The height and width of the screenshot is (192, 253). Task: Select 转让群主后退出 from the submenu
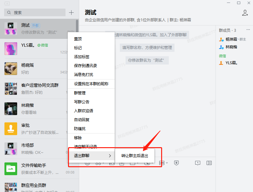click(134, 156)
